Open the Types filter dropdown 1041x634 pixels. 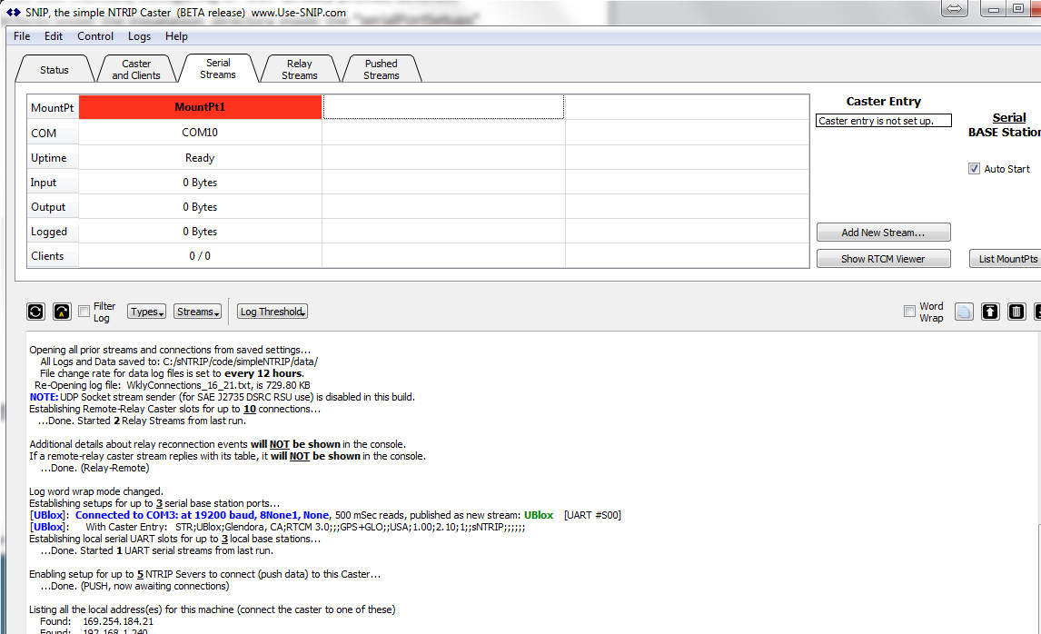(x=145, y=311)
